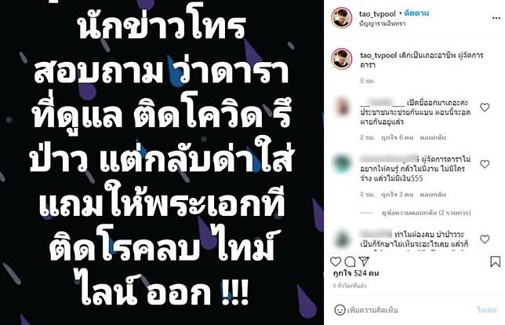505x325 pixels.
Task: Submit comment with โพสต์ button
Action: point(487,310)
